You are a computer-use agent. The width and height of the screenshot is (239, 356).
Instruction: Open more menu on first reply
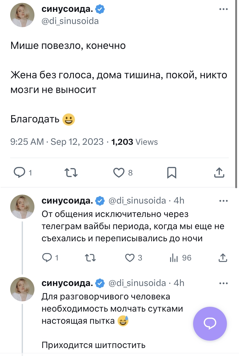click(224, 201)
